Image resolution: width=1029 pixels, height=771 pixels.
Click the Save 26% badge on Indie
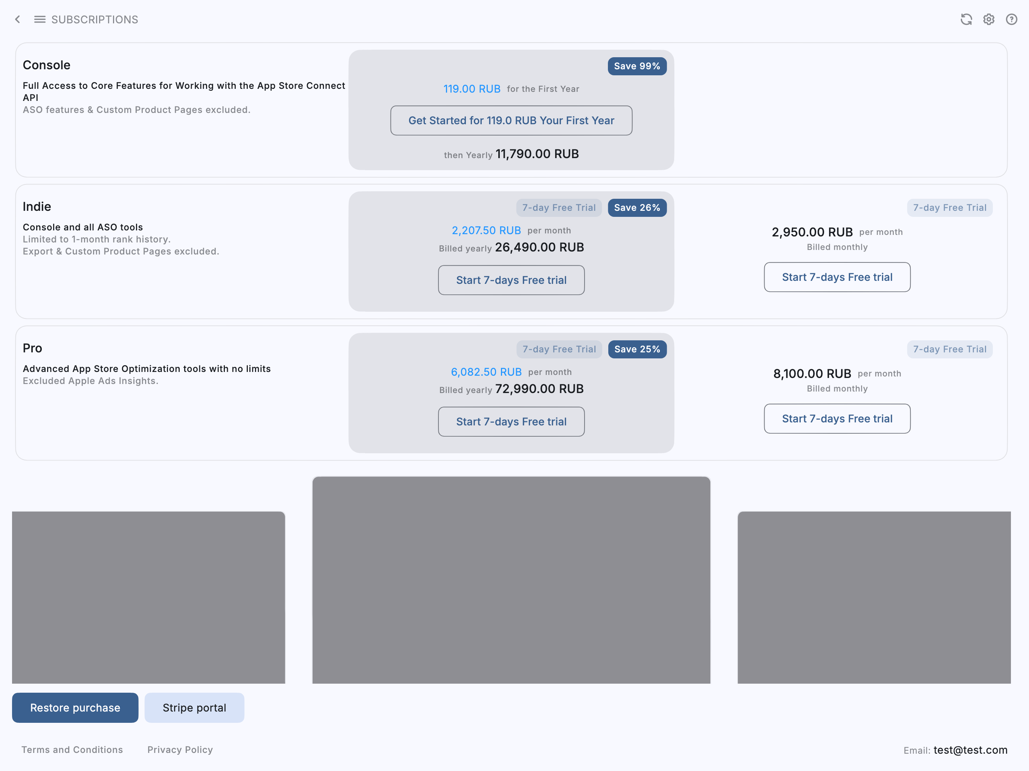(x=637, y=207)
